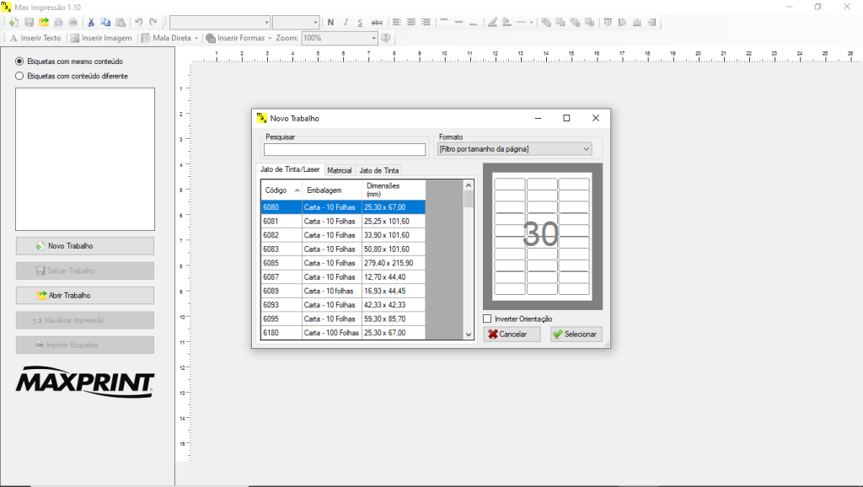Click the Redo arrow icon
The width and height of the screenshot is (863, 487).
[152, 22]
